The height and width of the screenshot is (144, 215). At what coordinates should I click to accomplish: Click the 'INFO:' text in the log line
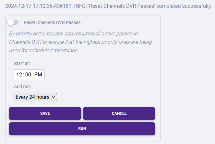tap(80, 6)
